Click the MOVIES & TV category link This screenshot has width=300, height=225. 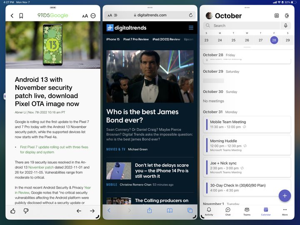coord(116,149)
